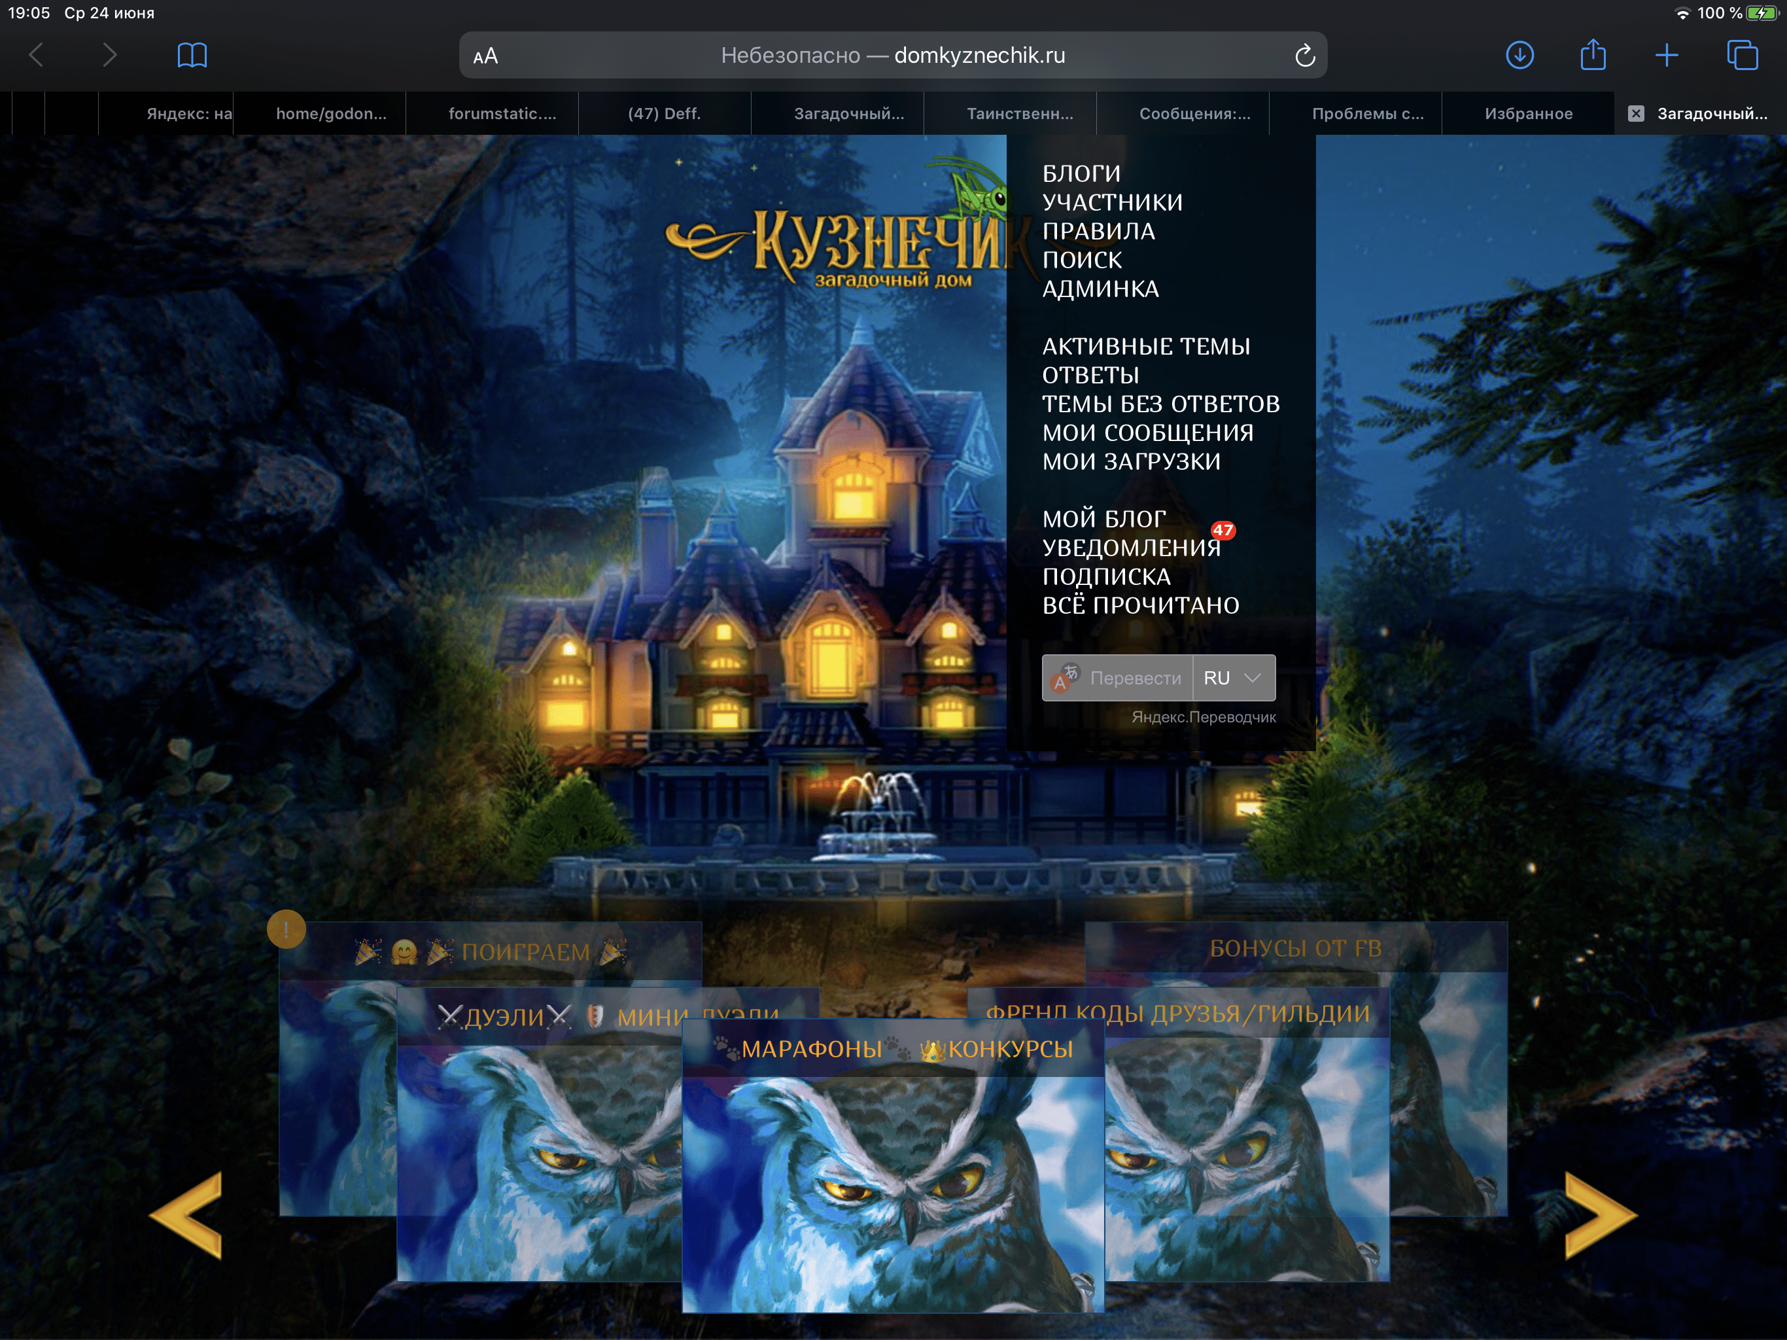The image size is (1787, 1340).
Task: Mark all read via ВСЁ ПРОЧИТАНО
Action: click(x=1140, y=605)
